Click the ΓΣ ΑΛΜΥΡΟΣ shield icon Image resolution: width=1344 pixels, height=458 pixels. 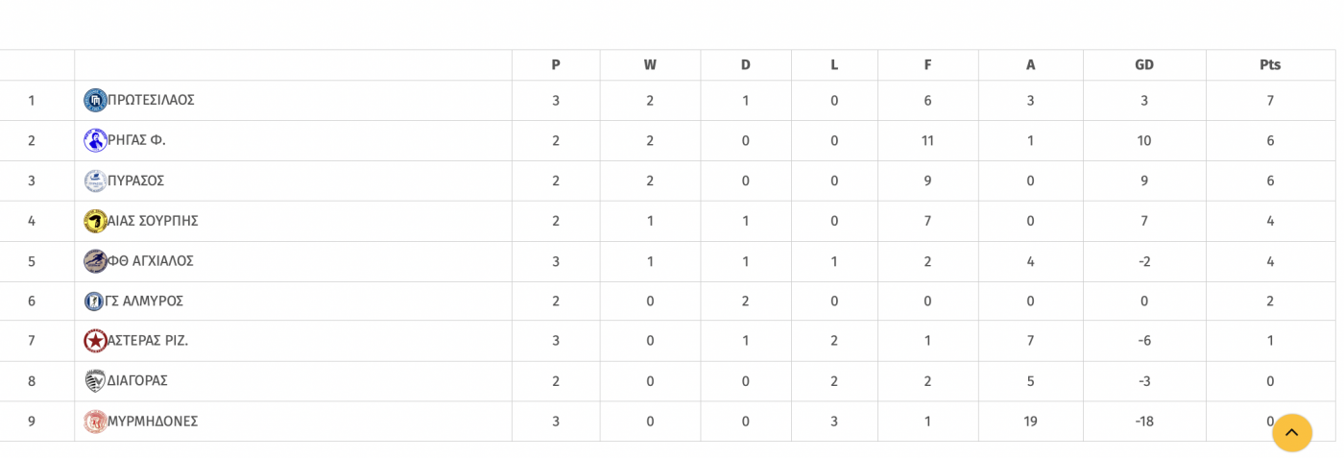(94, 301)
